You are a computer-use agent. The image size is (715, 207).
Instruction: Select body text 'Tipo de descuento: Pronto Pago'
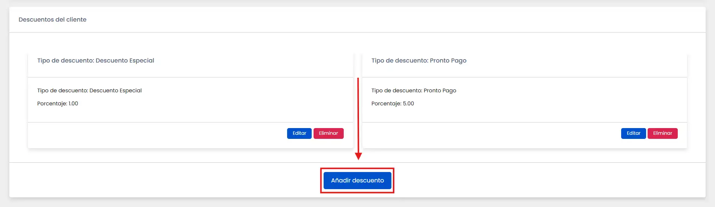click(x=413, y=90)
